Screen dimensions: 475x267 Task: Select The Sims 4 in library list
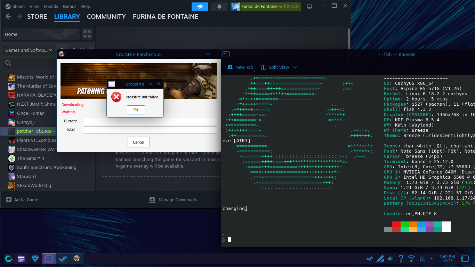[30, 159]
